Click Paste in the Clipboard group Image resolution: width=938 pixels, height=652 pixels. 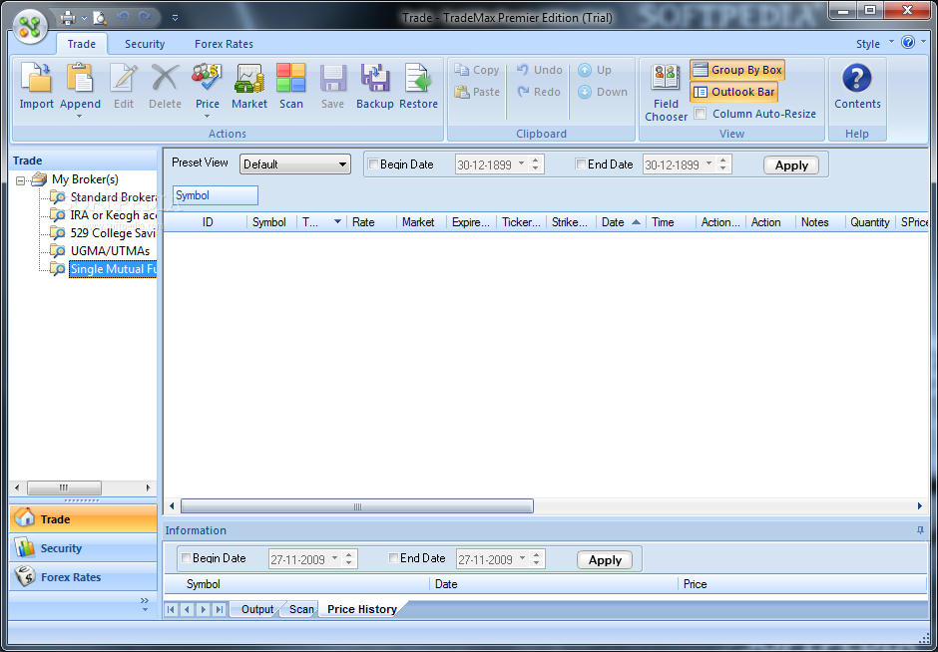pos(477,92)
